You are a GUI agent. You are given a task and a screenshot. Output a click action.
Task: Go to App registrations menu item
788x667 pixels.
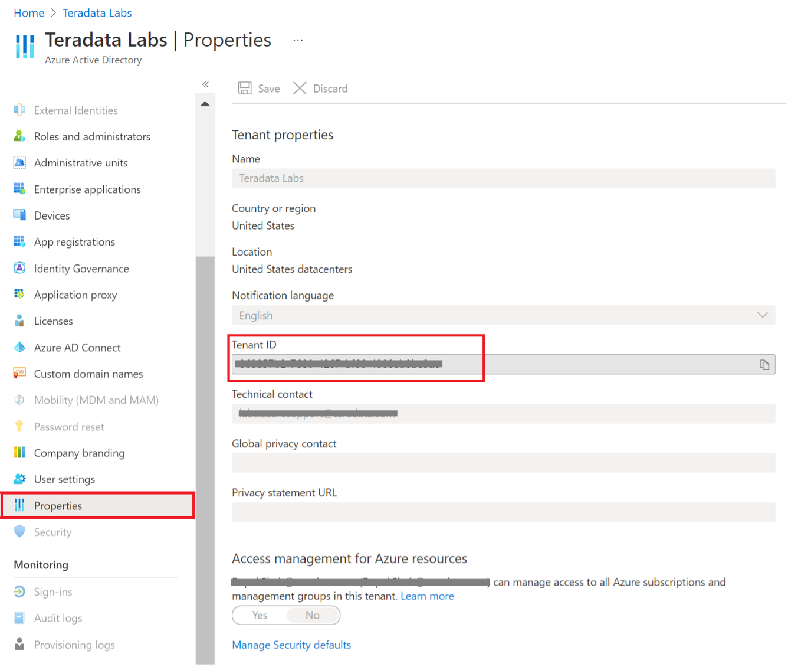click(74, 242)
